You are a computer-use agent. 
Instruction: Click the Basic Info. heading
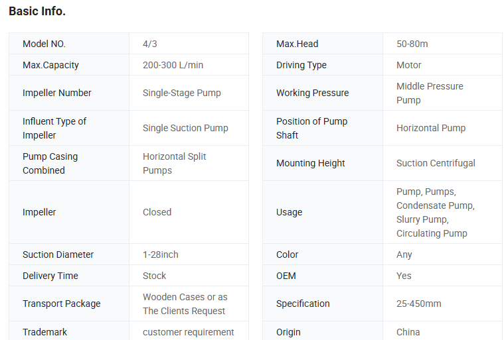37,11
